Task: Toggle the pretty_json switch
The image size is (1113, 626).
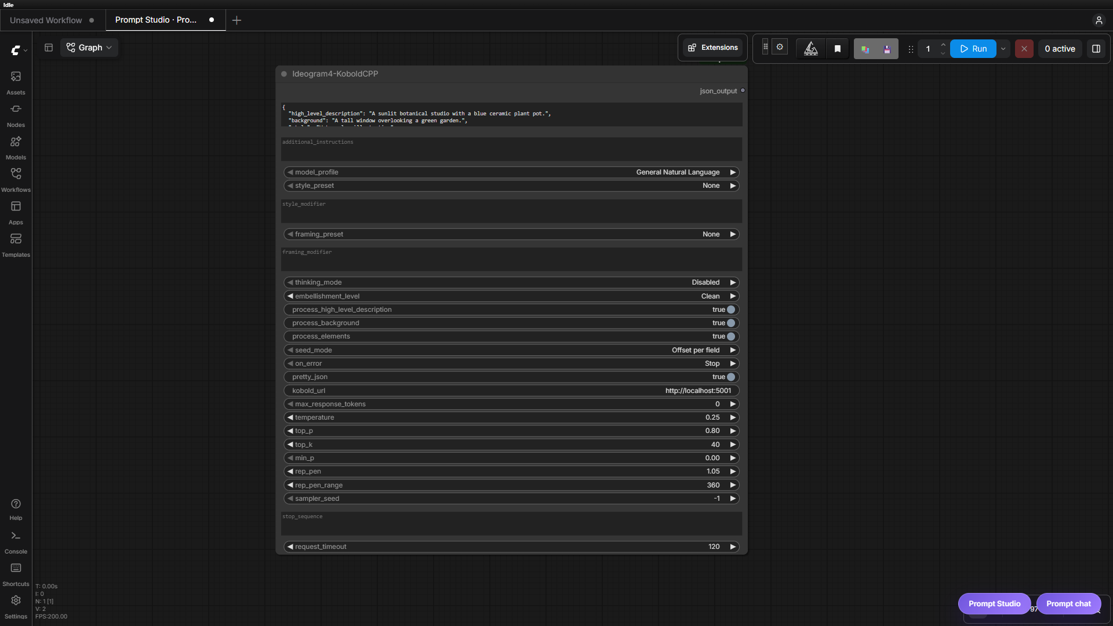Action: pyautogui.click(x=731, y=377)
